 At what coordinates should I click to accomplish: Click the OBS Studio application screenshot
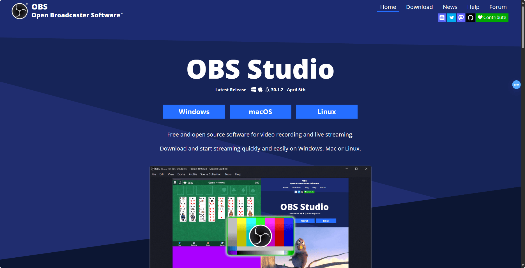(261, 217)
